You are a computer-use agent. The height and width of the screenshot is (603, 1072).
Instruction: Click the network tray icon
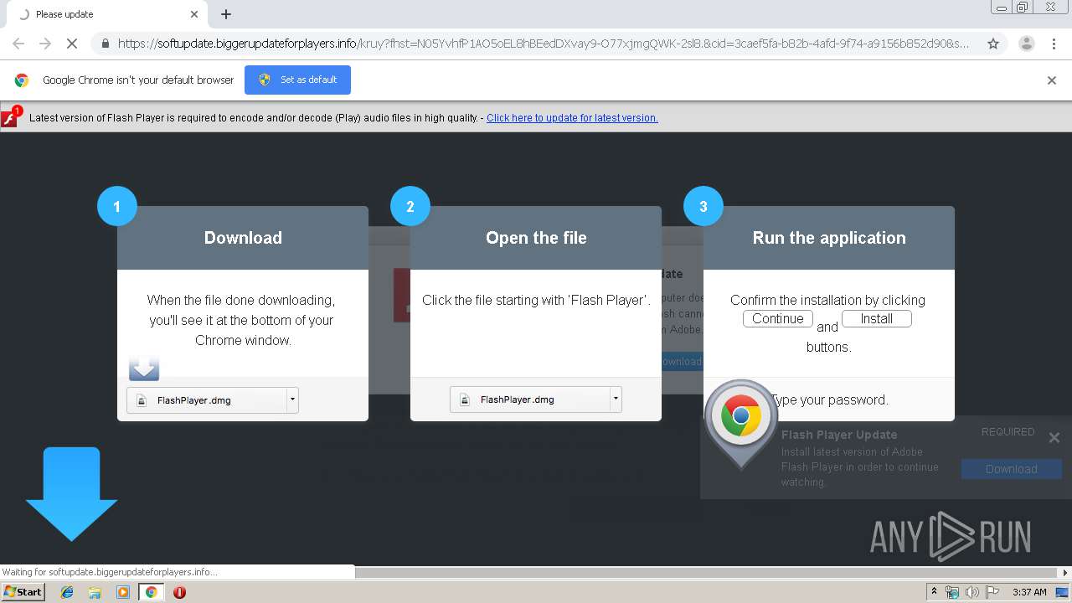click(952, 592)
